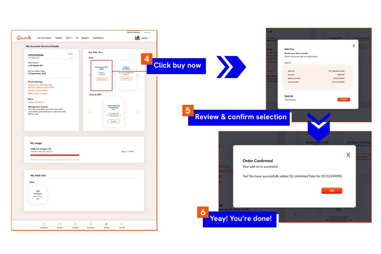The height and width of the screenshot is (254, 381).
Task: Expand the Support menu
Action: coord(86,38)
